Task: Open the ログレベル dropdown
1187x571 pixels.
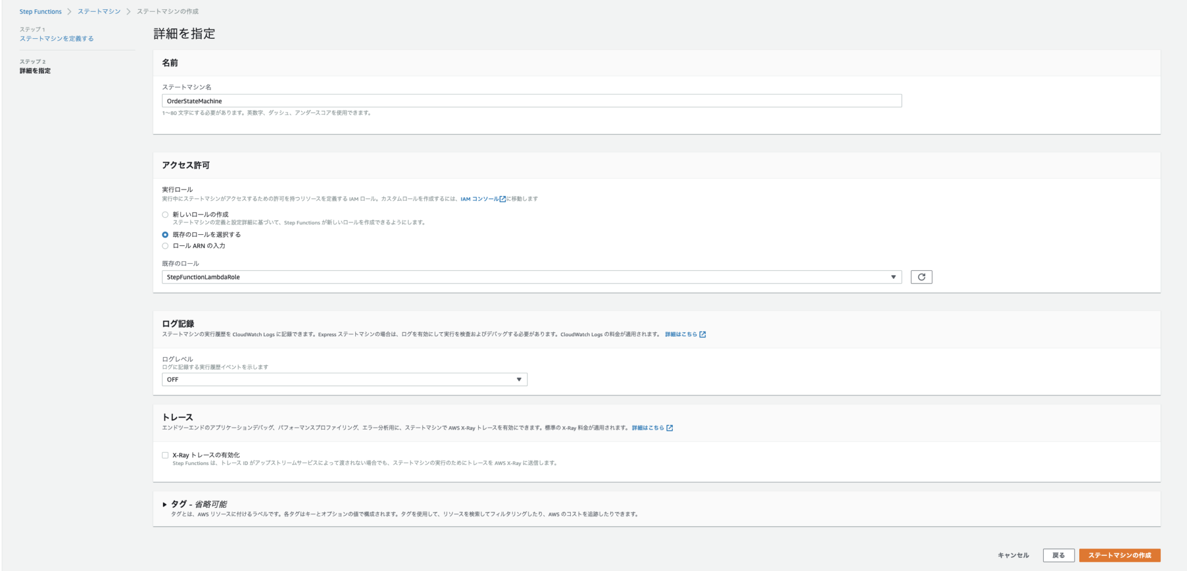Action: 519,379
